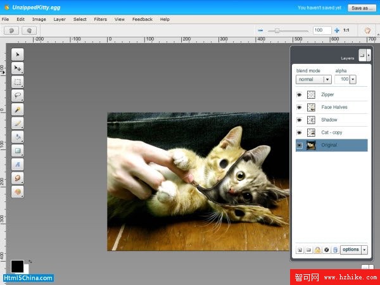Open the View menu
This screenshot has width=380, height=285.
click(x=120, y=20)
